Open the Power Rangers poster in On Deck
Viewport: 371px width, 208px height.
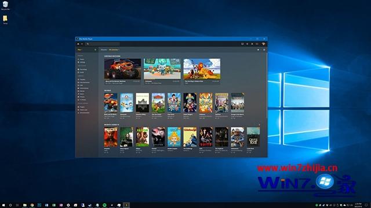(x=190, y=103)
